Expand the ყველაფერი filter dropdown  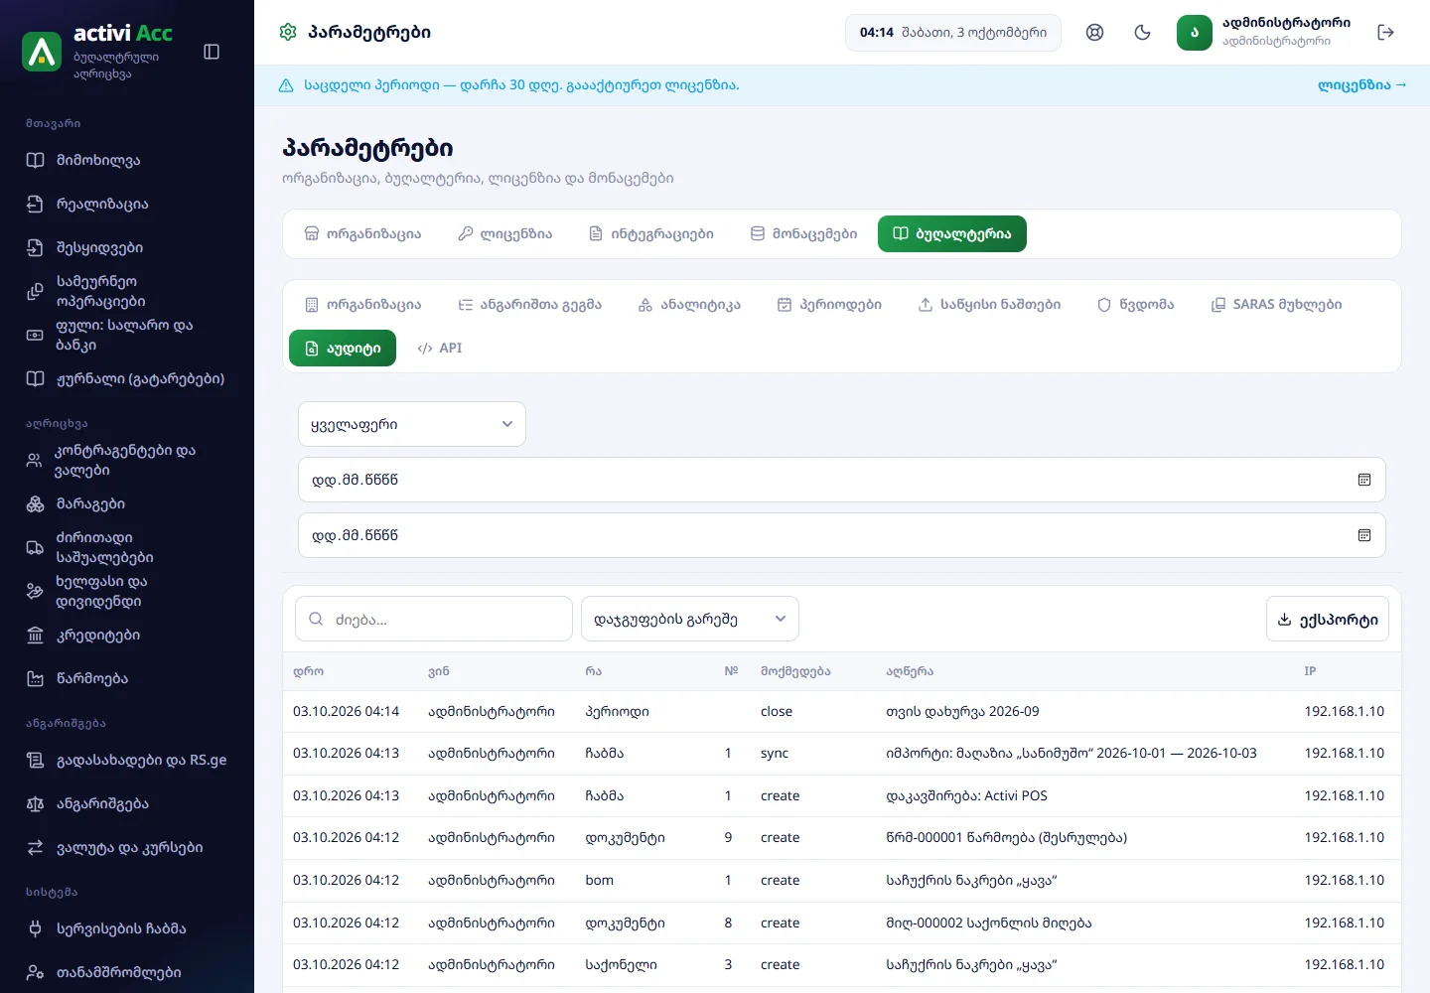coord(412,424)
